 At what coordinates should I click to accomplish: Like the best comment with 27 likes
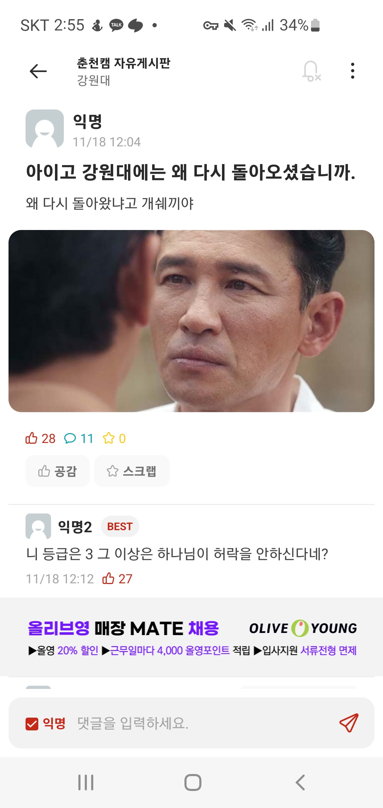pos(117,579)
